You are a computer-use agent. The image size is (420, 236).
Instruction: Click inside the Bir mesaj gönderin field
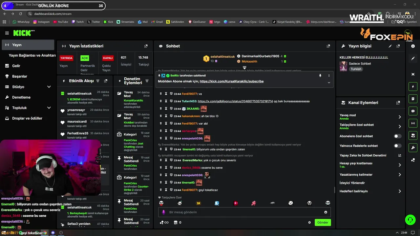coord(244,212)
